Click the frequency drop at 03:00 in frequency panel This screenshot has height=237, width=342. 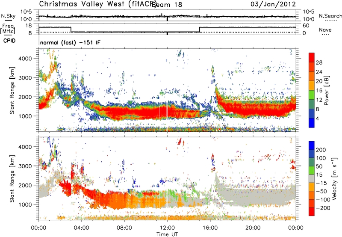(x=71, y=30)
